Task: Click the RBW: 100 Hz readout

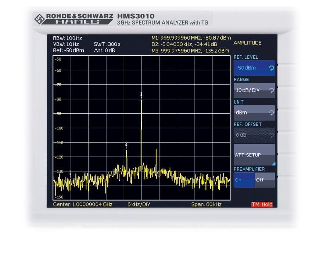Action: [68, 38]
